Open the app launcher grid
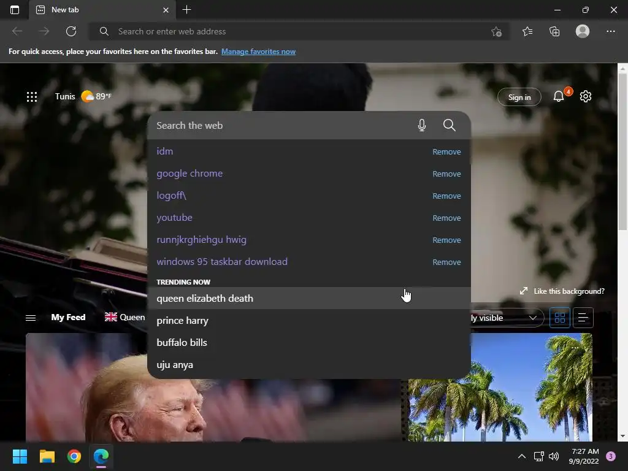 click(32, 96)
